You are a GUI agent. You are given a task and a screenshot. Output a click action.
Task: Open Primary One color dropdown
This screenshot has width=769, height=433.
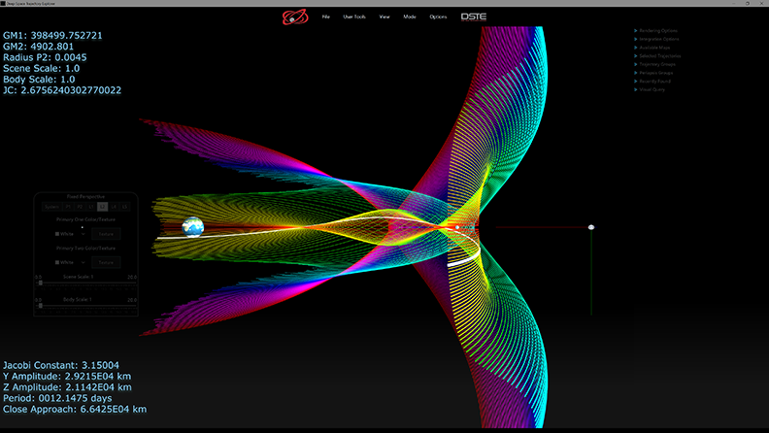click(83, 234)
